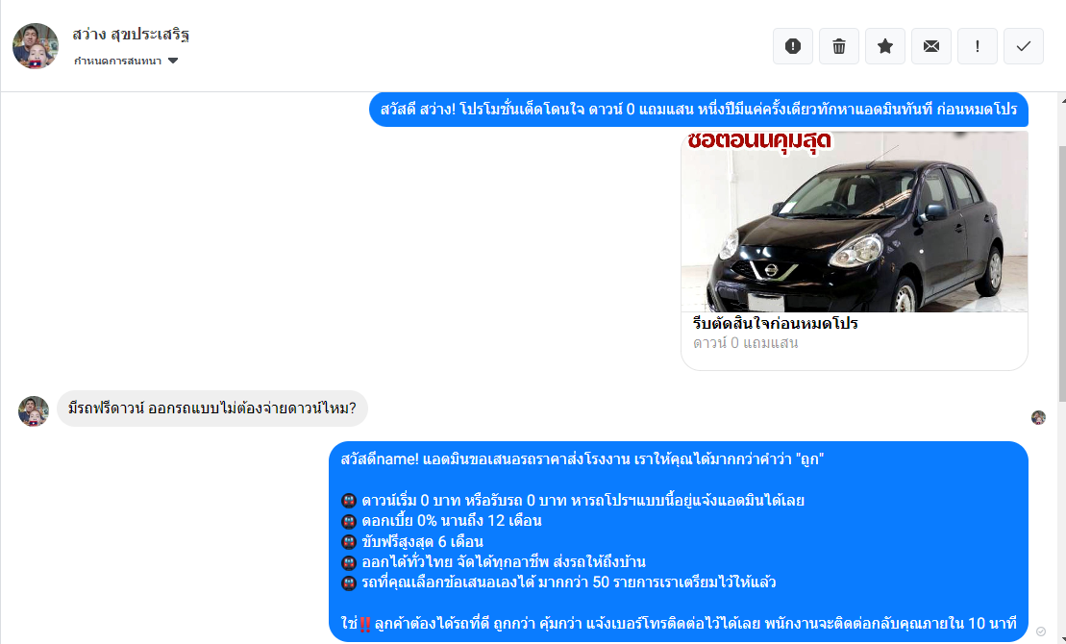
Task: Click the small seen-by avatar indicator on the right
Action: (x=1038, y=417)
